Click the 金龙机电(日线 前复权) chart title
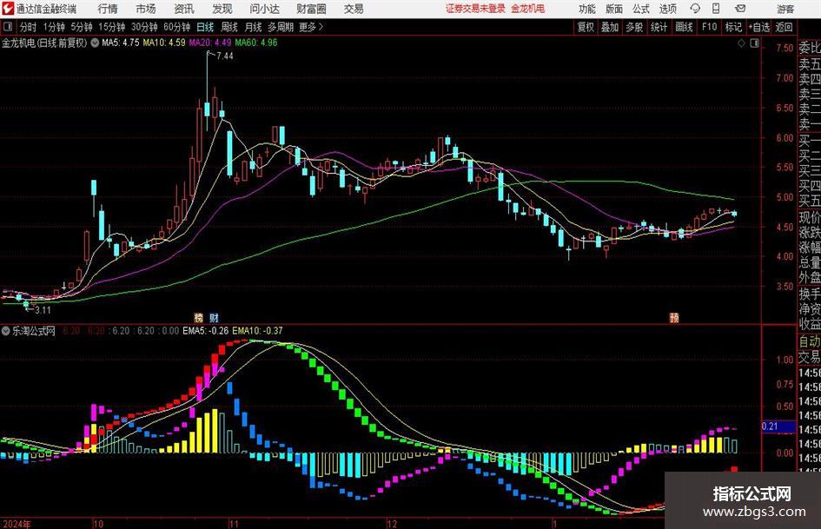Image resolution: width=821 pixels, height=529 pixels. (x=44, y=43)
